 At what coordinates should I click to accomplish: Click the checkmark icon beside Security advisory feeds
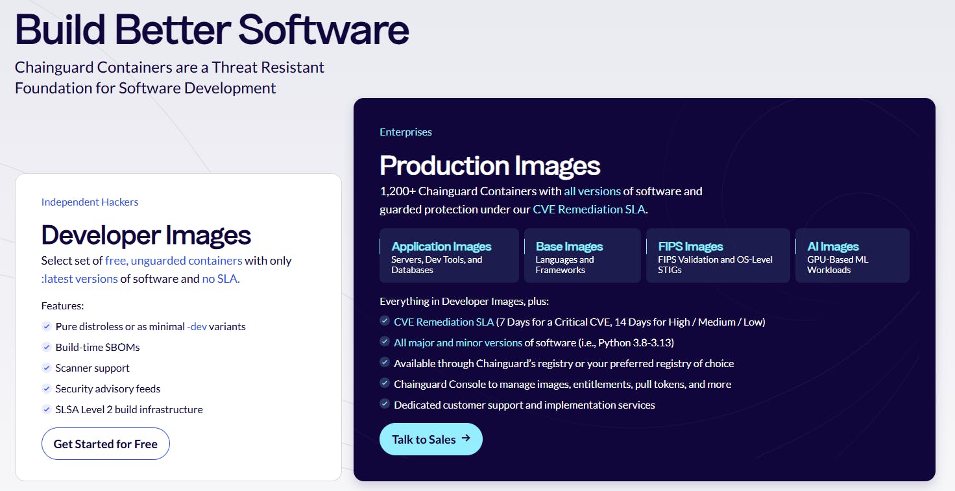tap(47, 389)
